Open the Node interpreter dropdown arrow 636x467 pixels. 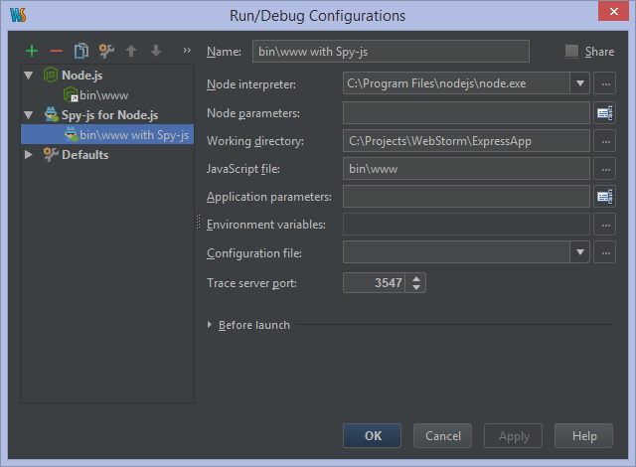coord(580,83)
